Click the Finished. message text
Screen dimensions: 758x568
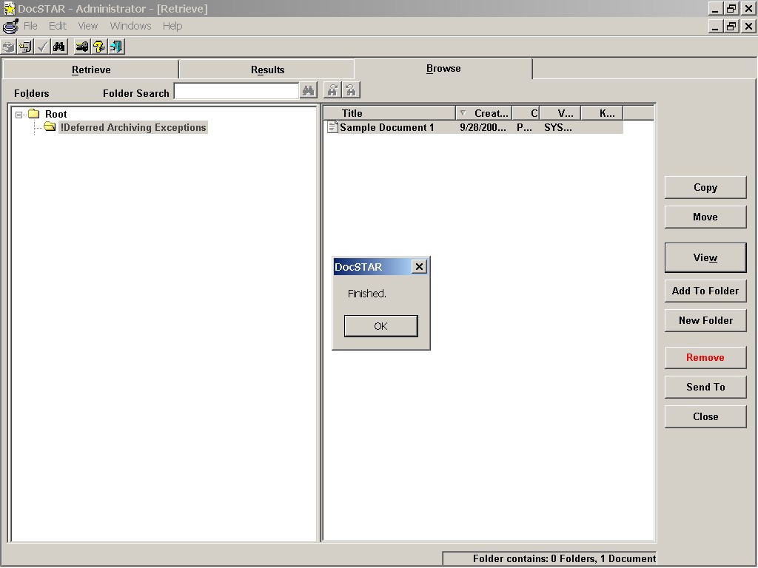click(x=367, y=293)
